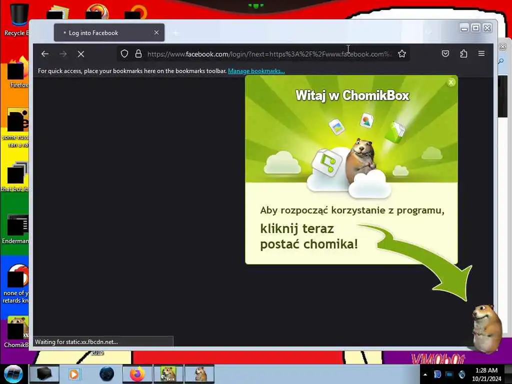Click the padlock site information icon
The height and width of the screenshot is (384, 512).
pyautogui.click(x=138, y=53)
